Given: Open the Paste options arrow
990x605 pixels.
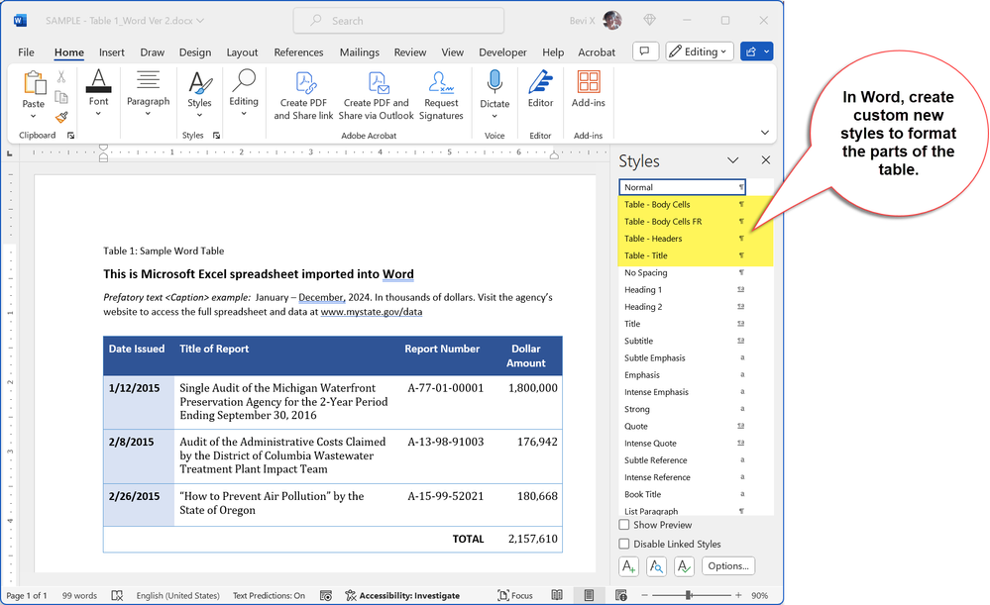Looking at the screenshot, I should (x=34, y=117).
